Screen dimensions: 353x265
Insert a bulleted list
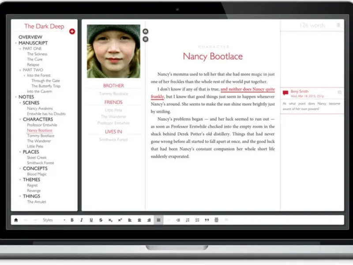[197, 220]
